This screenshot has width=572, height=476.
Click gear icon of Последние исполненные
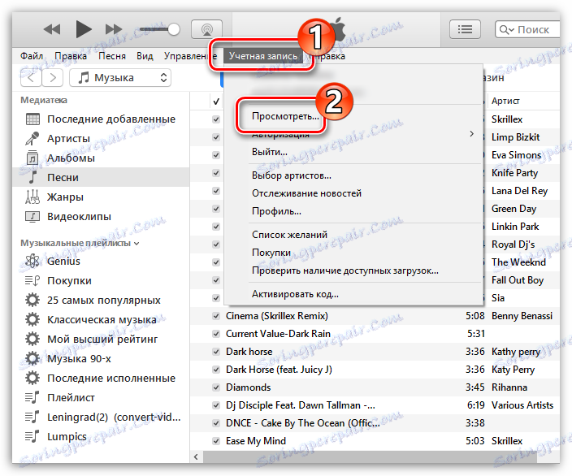click(x=32, y=378)
